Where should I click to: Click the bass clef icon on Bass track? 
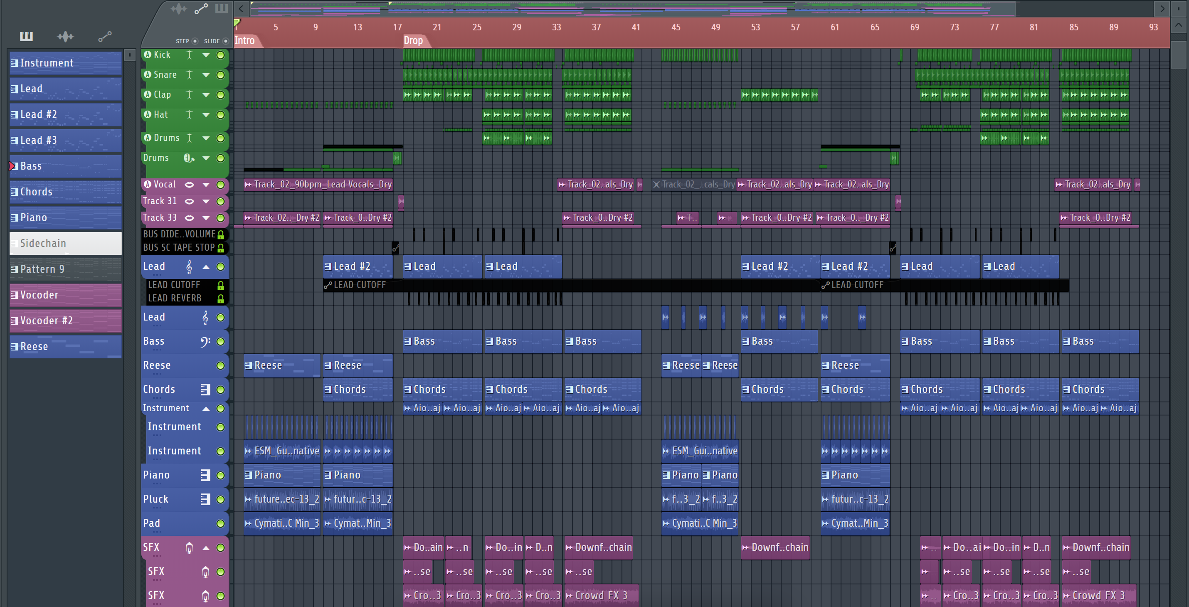[x=205, y=342]
